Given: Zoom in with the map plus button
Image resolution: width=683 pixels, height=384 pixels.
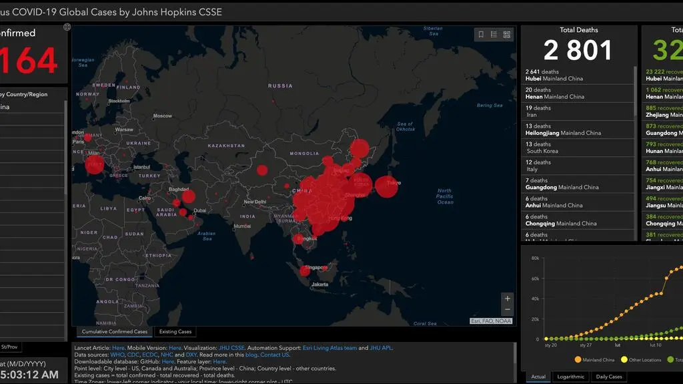Looking at the screenshot, I should click(x=508, y=299).
